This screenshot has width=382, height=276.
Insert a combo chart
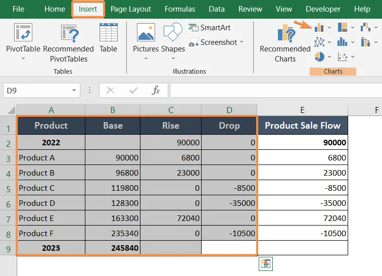click(365, 42)
